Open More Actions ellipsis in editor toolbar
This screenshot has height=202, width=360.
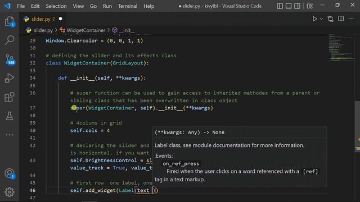(x=351, y=19)
